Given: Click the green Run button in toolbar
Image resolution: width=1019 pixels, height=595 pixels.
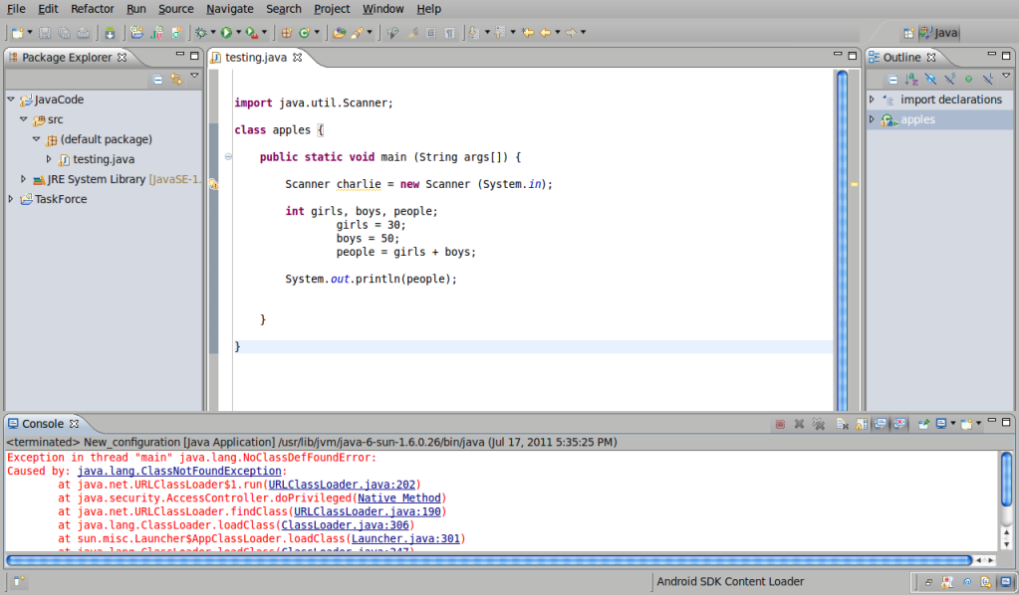Looking at the screenshot, I should pyautogui.click(x=226, y=33).
